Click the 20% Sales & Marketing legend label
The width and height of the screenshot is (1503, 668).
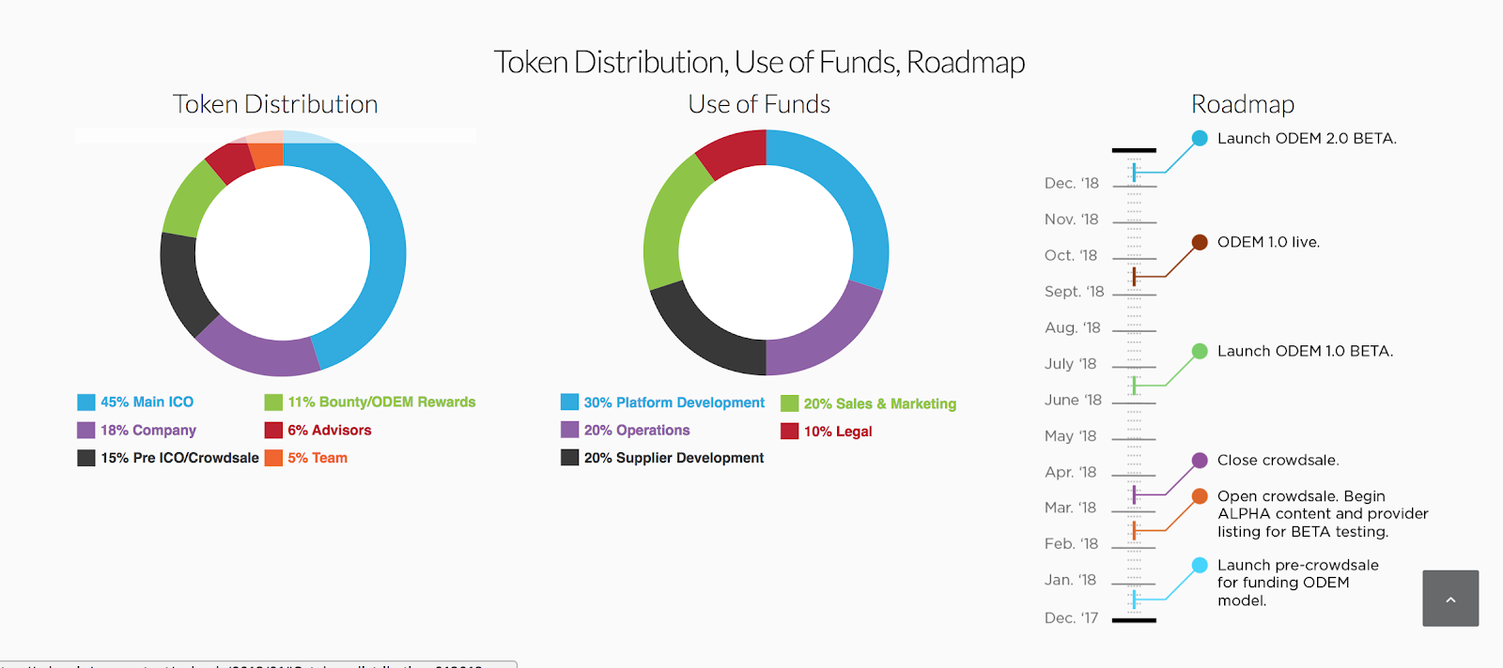880,403
